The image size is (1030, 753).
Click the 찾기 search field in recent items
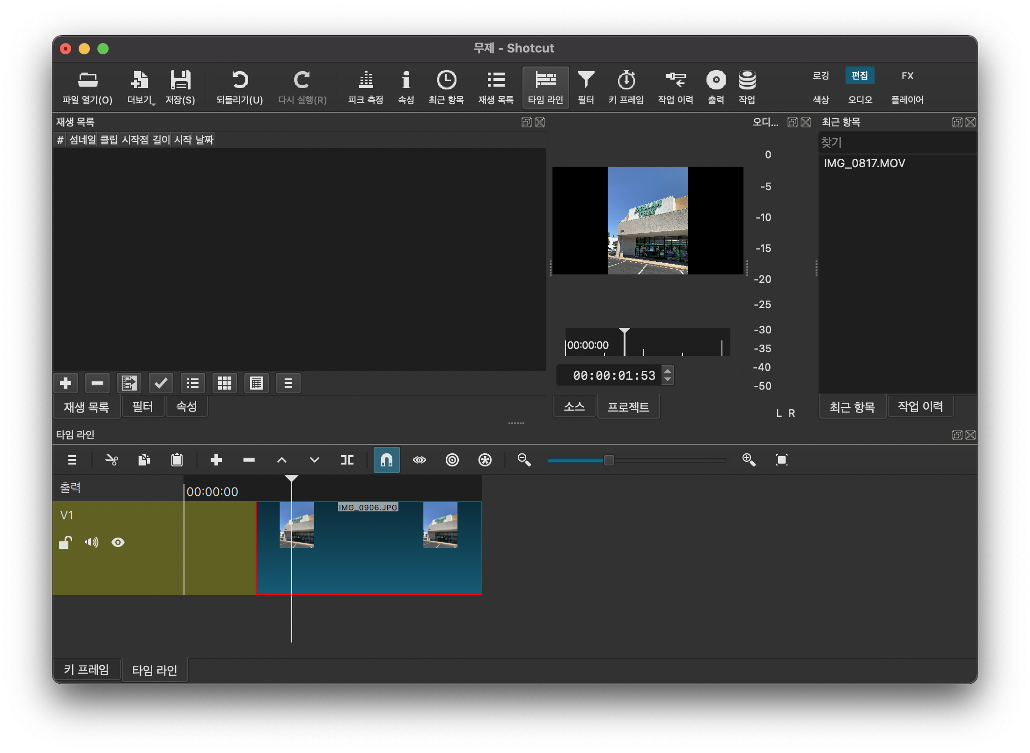point(898,142)
